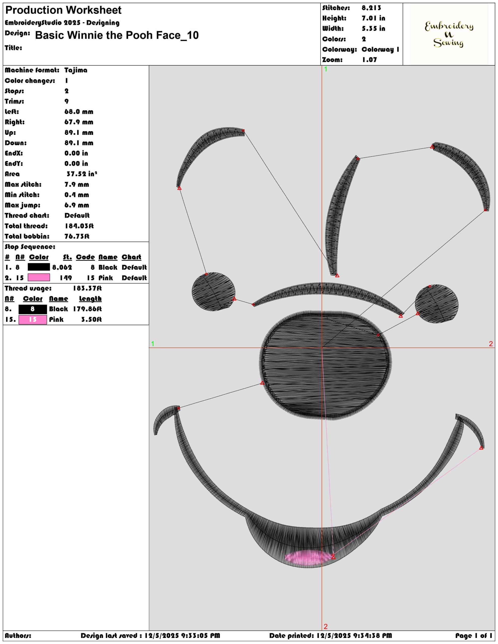This screenshot has height=644, width=498.
Task: Click the 'Page 1 of 1' text
Action: [474, 635]
